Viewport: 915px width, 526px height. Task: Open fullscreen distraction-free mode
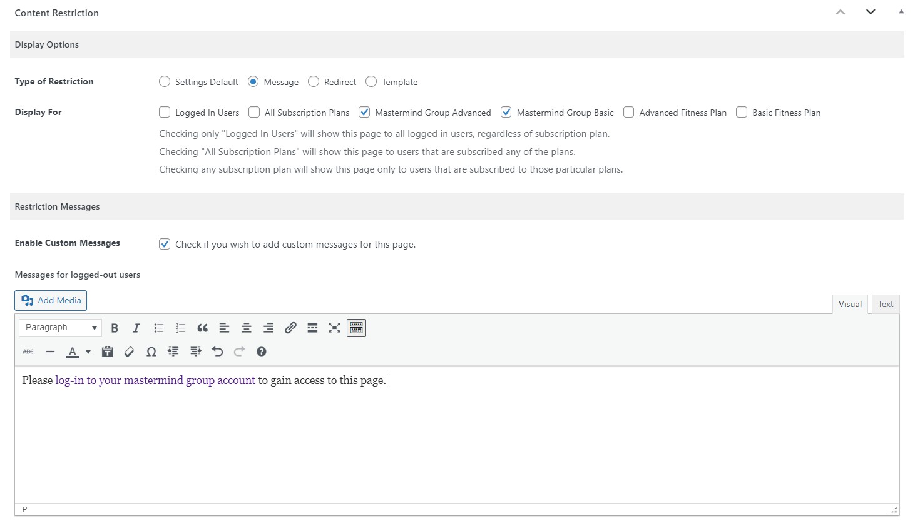pos(334,328)
